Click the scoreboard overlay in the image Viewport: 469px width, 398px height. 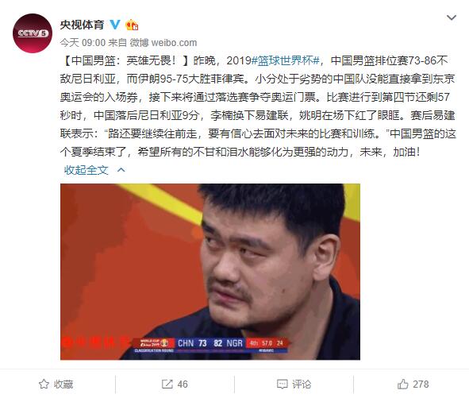click(211, 345)
